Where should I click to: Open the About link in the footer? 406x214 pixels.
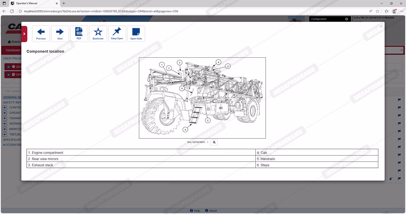[211, 211]
